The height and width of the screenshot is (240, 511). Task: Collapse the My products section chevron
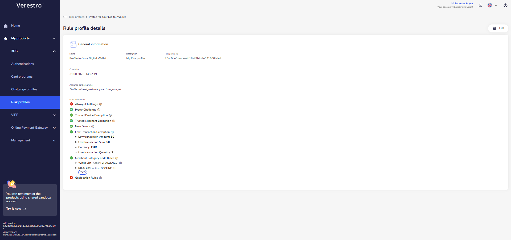(x=54, y=39)
